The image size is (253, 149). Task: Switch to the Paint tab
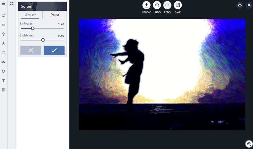55,15
